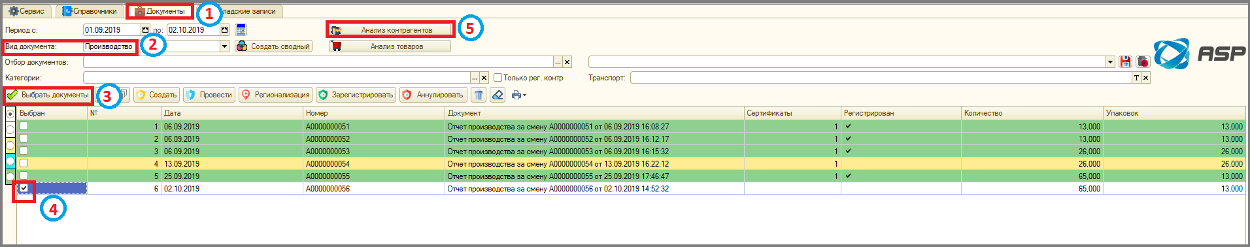Open calendar for period start date
The width and height of the screenshot is (1250, 247).
pyautogui.click(x=145, y=29)
